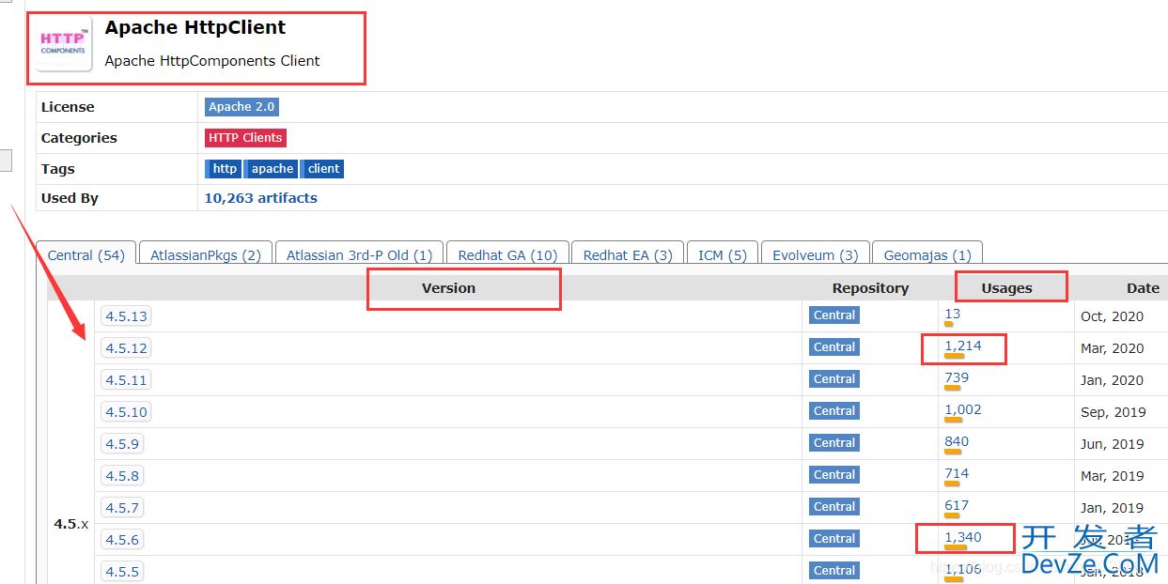Click the Apache HttpClient title
The width and height of the screenshot is (1168, 584).
tap(195, 28)
